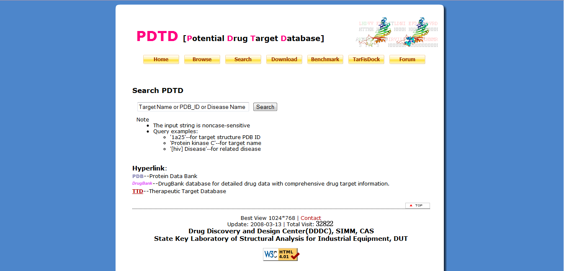
Task: Open the Benchmark page
Action: point(325,59)
